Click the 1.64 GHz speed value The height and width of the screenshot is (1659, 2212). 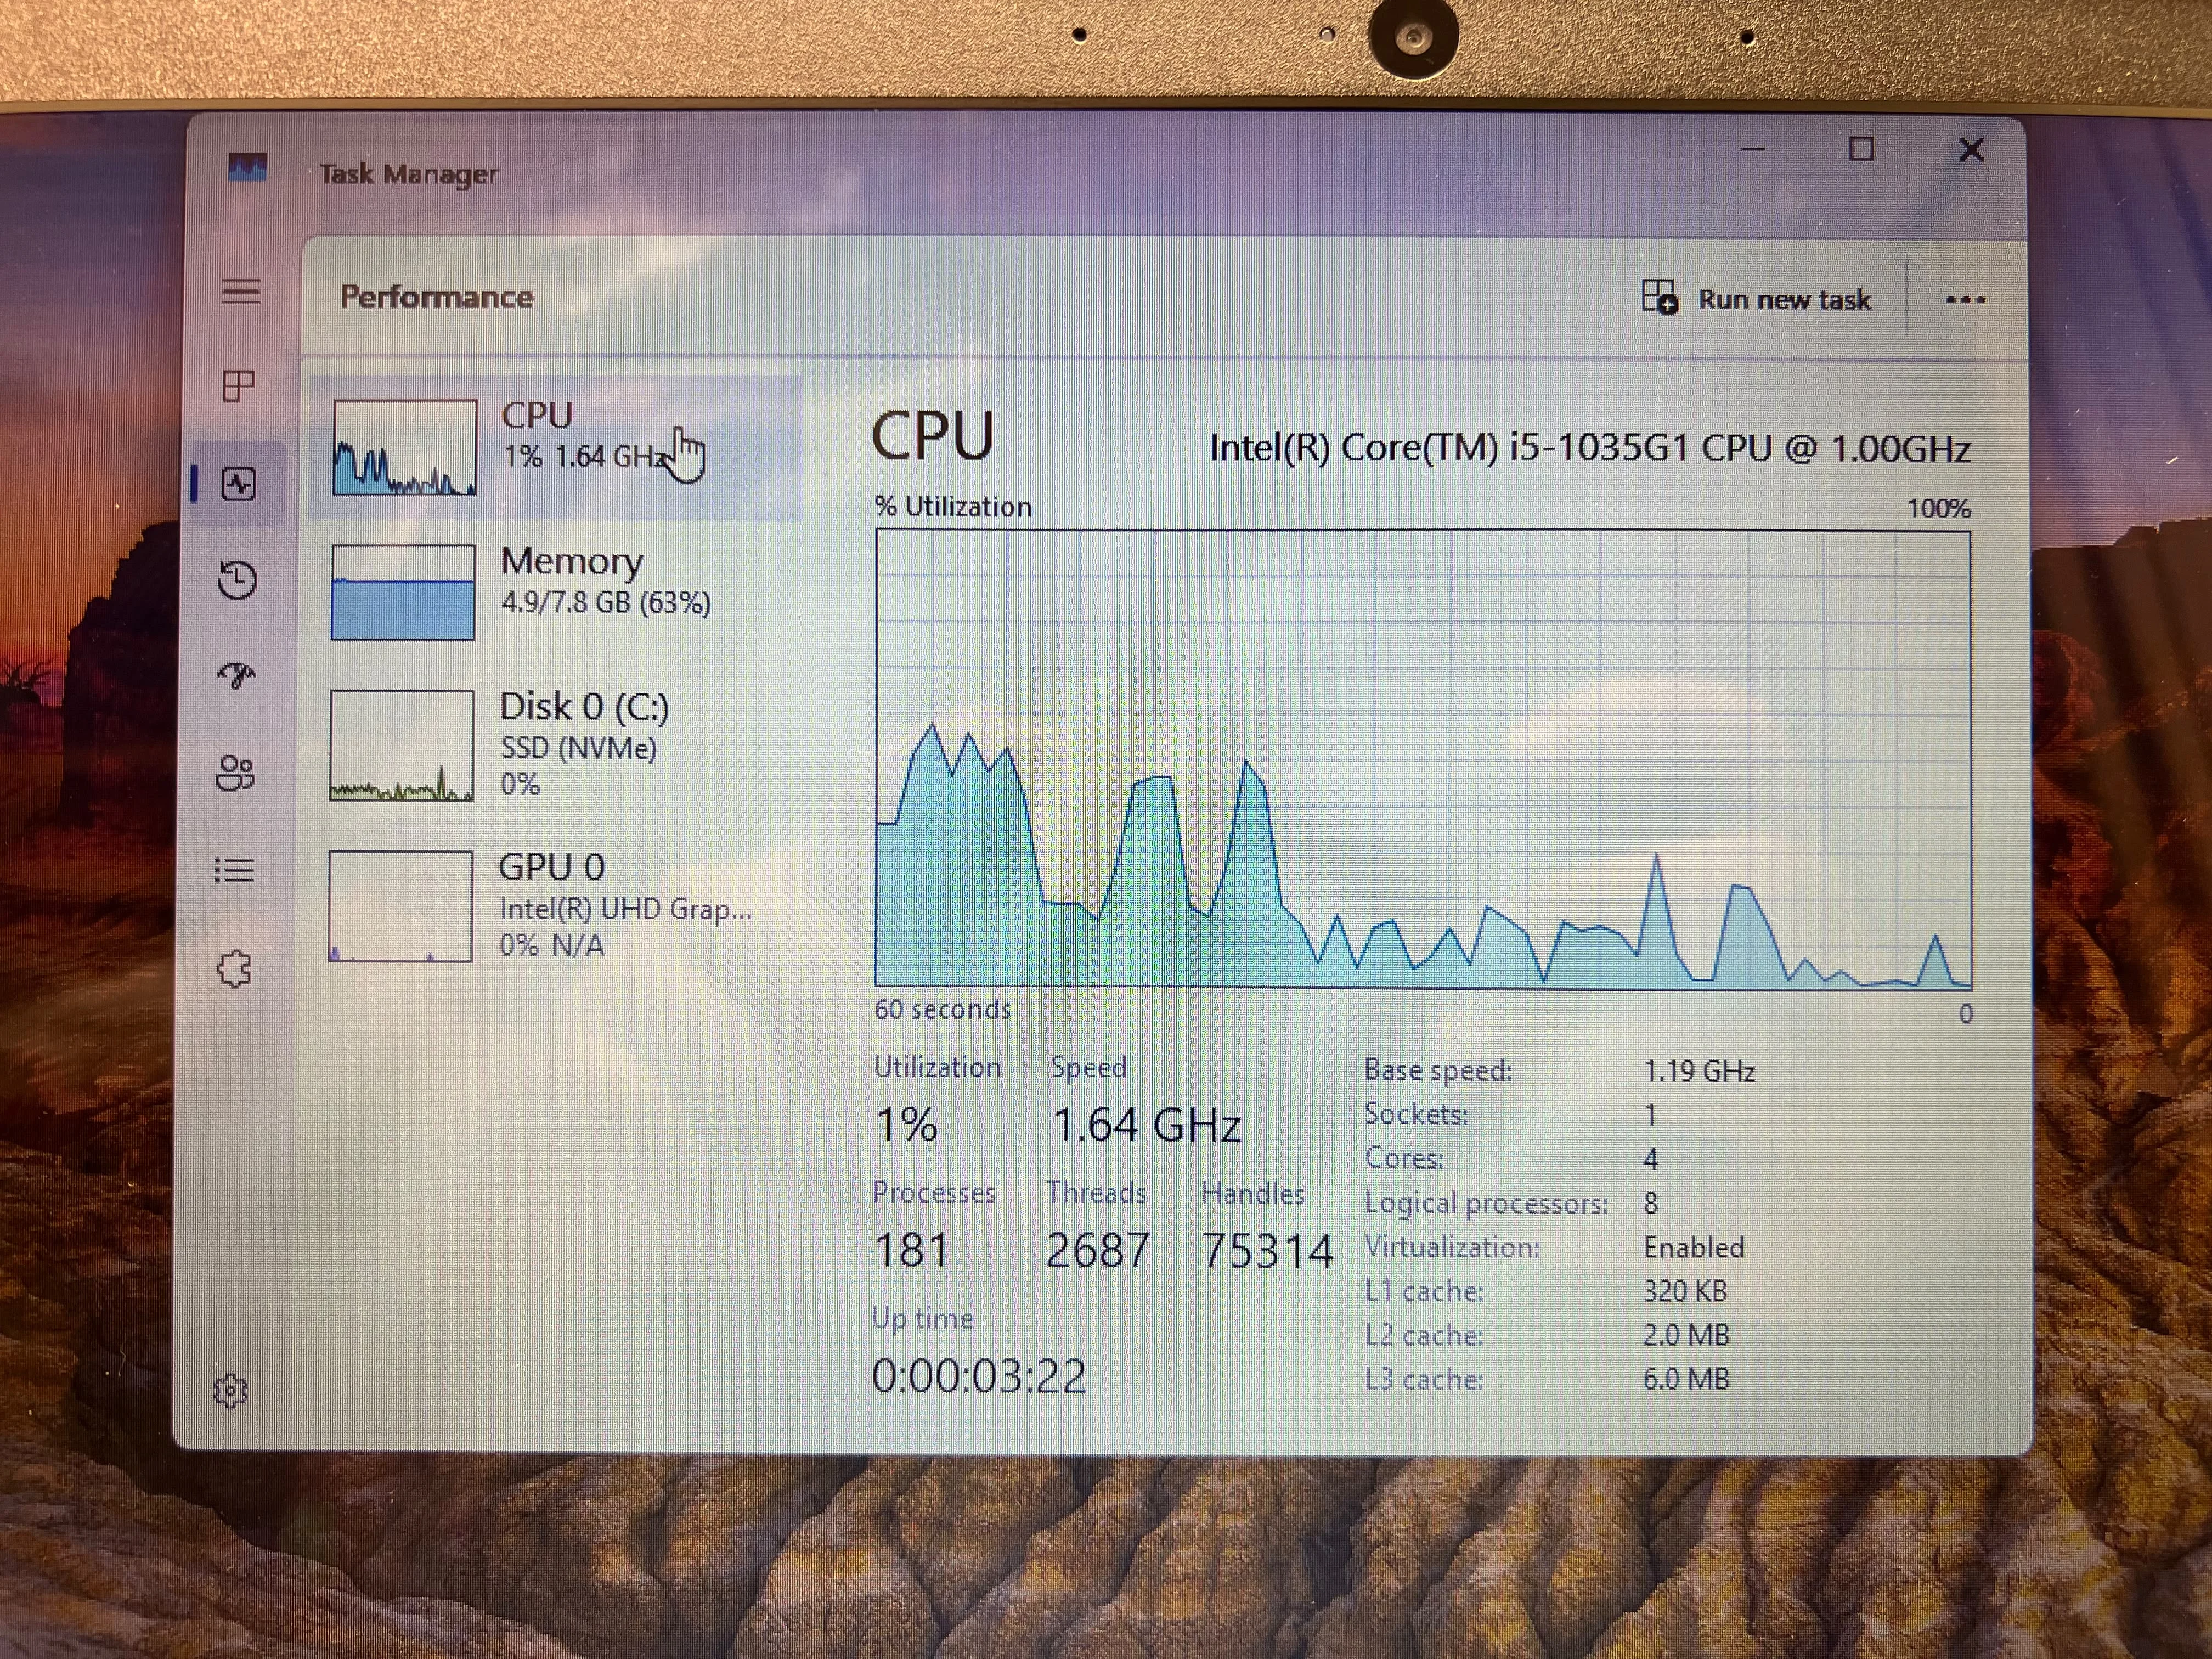point(1147,1125)
